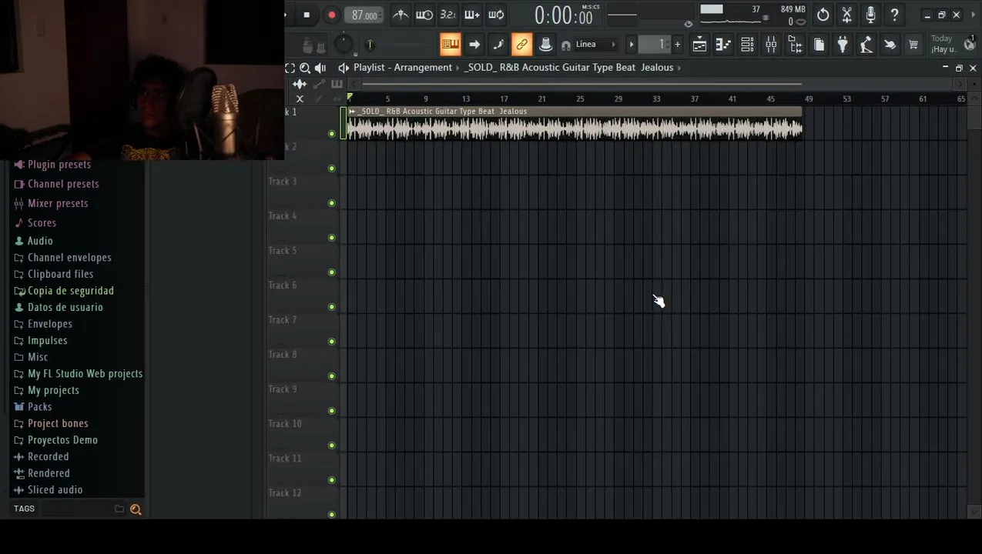Open the audio editor scissors icon

(x=847, y=15)
